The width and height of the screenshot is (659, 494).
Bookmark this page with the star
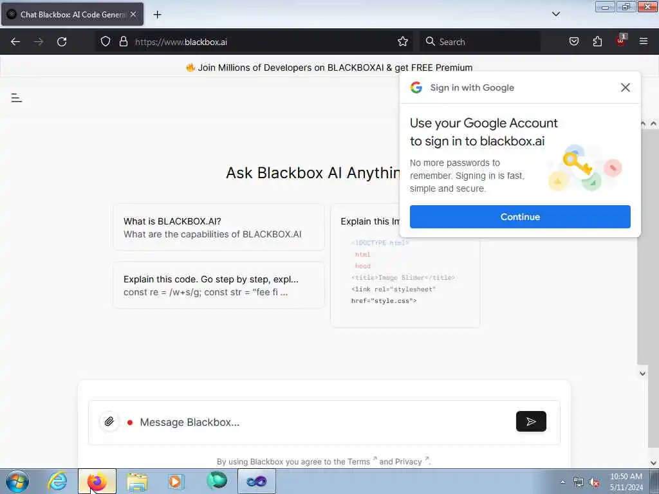[x=403, y=42]
